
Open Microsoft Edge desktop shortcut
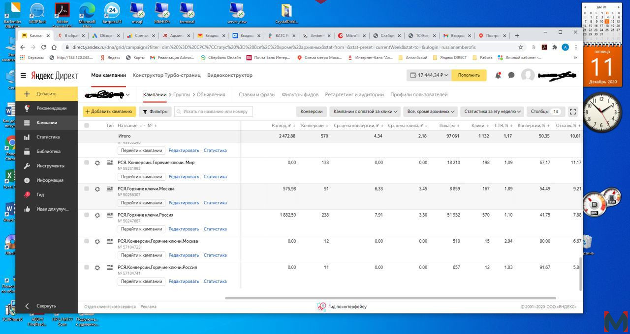click(x=87, y=14)
